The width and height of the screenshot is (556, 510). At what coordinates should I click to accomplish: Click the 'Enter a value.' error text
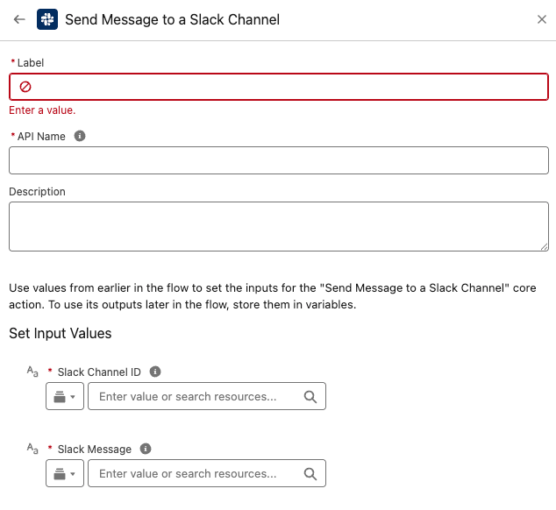(x=42, y=110)
